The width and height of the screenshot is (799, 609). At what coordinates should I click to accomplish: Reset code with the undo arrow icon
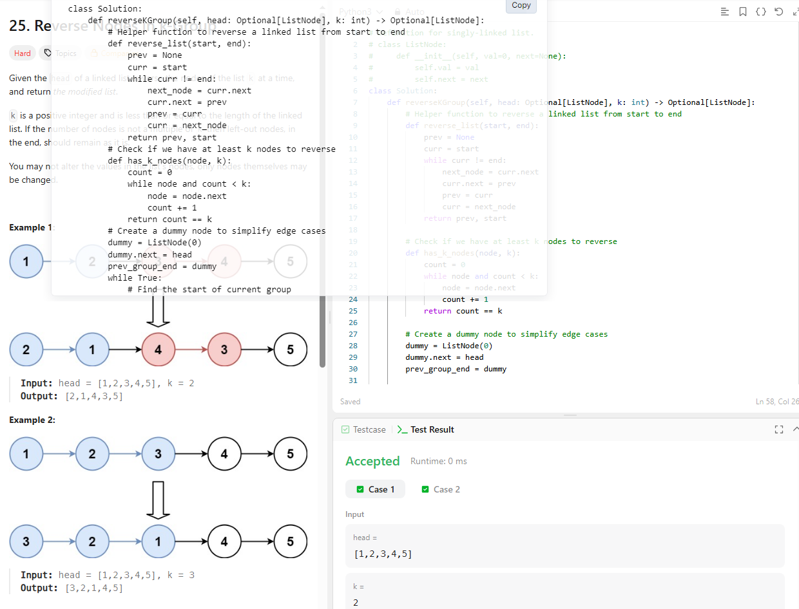(x=778, y=12)
